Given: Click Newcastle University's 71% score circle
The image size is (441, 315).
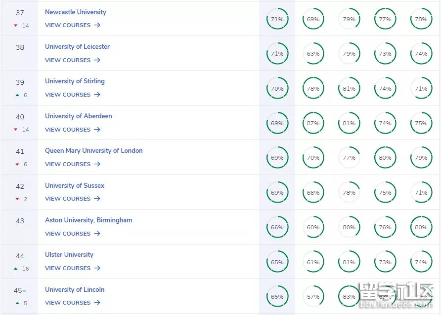Looking at the screenshot, I should [277, 19].
